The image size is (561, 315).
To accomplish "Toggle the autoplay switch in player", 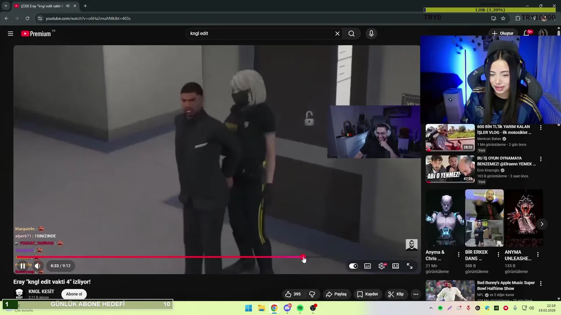I will pyautogui.click(x=354, y=266).
